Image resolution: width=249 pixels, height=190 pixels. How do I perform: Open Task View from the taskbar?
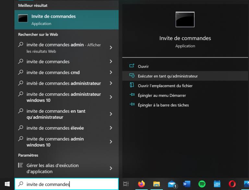tap(126, 184)
